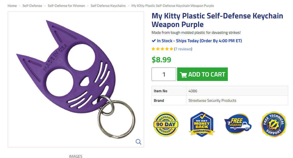Click the In Stock checkmark icon
The width and height of the screenshot is (293, 158).
[x=154, y=41]
